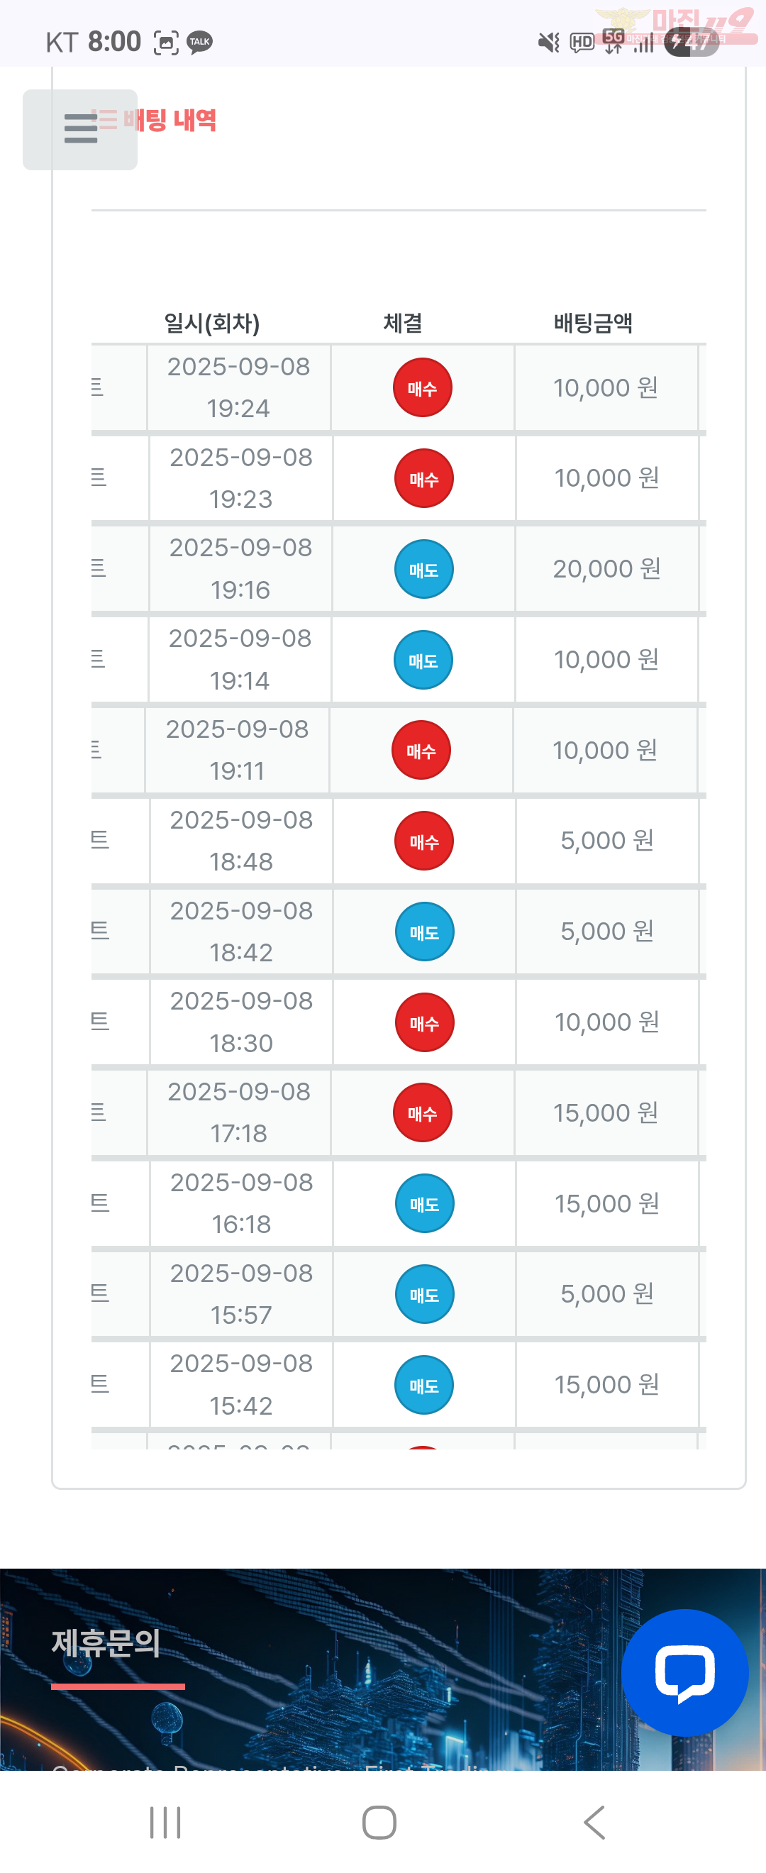Screen dimensions: 766x1873
Task: Open the recent apps navigation button
Action: [165, 1823]
